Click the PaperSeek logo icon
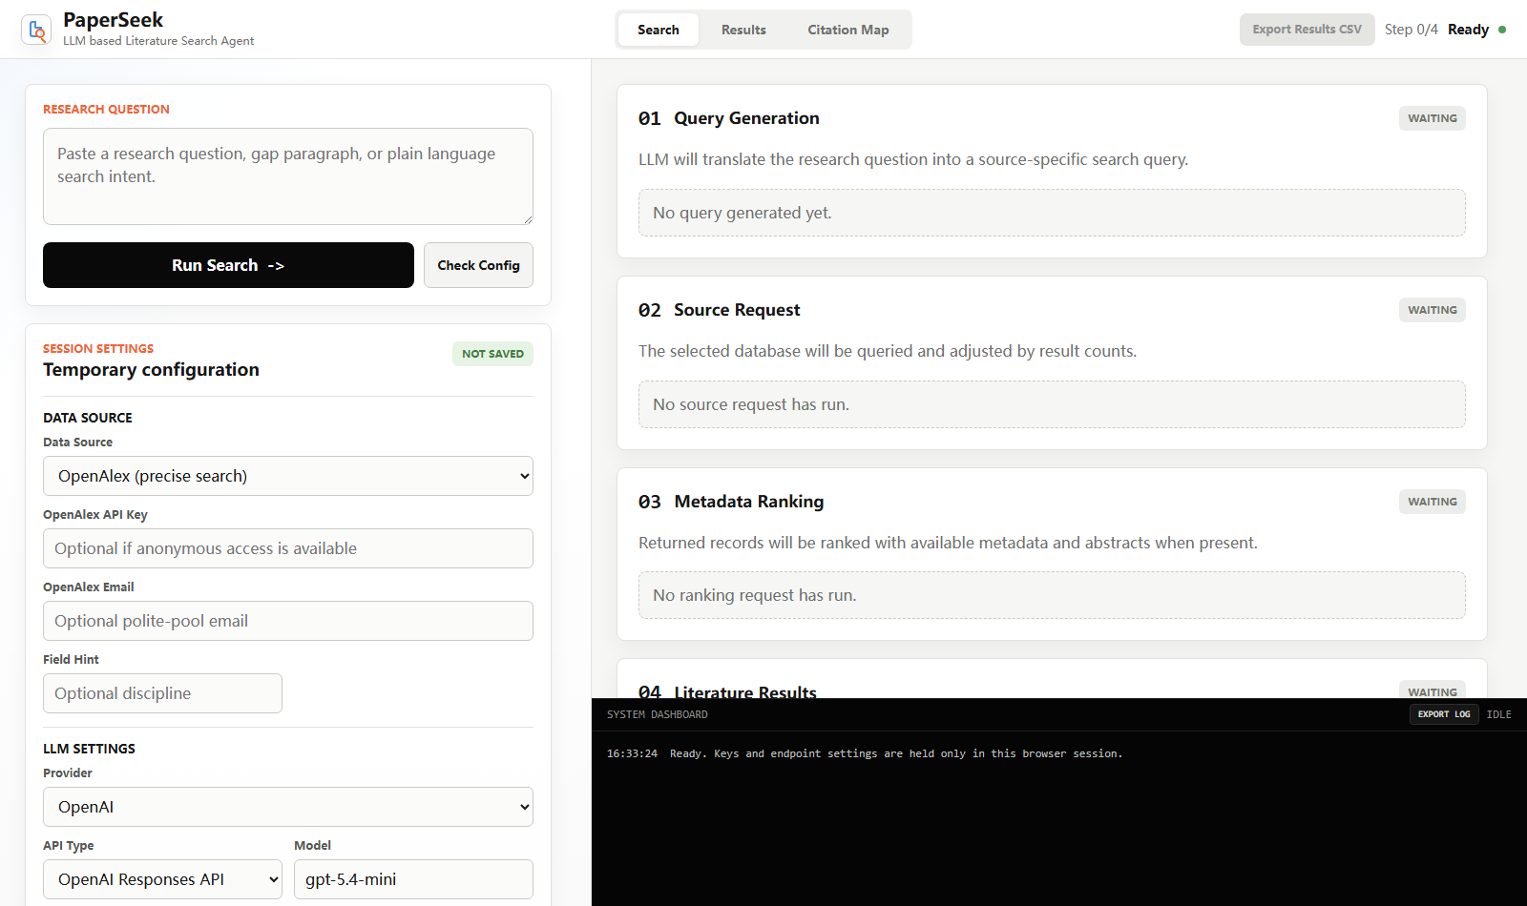This screenshot has width=1527, height=906. (x=36, y=30)
